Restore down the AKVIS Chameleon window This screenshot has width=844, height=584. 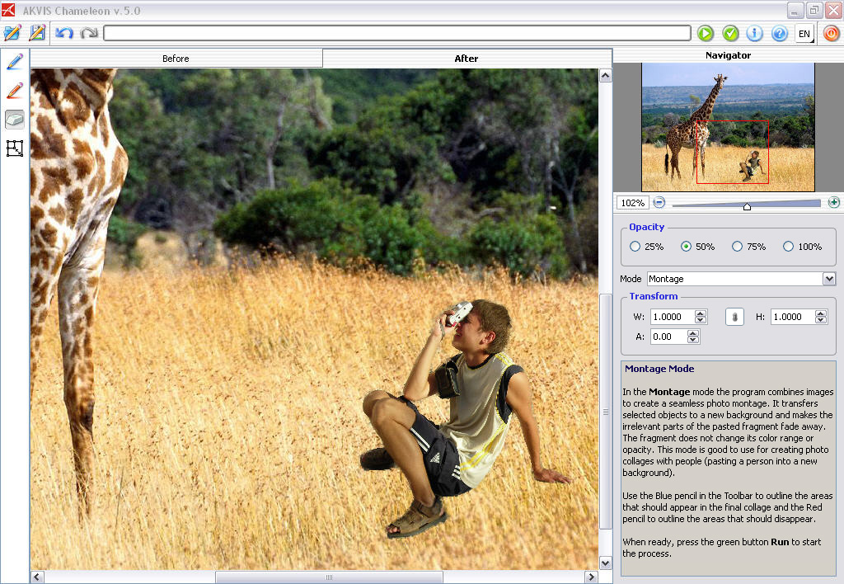[x=814, y=10]
